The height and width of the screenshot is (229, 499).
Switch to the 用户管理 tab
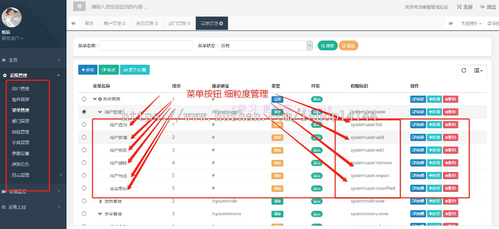pos(113,23)
